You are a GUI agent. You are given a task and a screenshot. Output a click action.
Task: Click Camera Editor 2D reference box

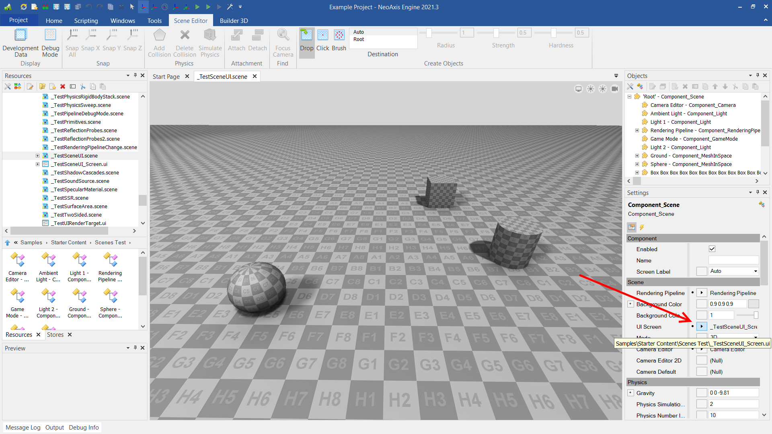tap(702, 360)
